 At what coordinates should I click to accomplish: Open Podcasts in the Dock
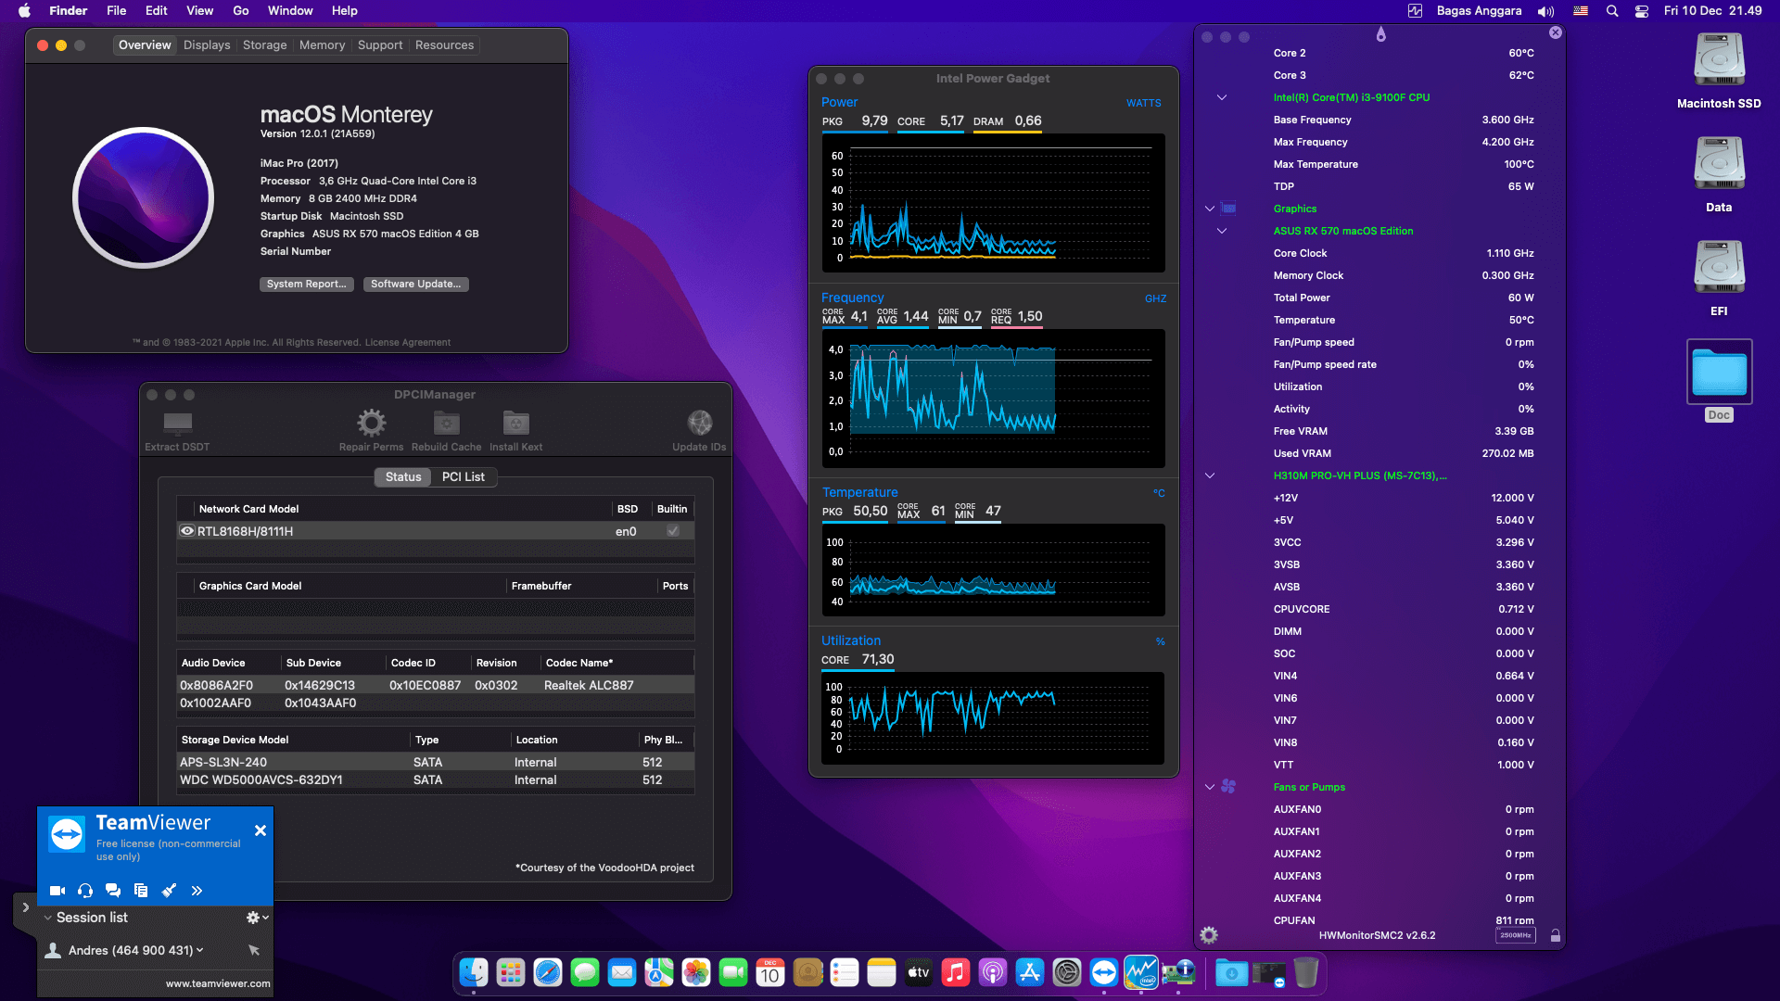coord(993,972)
